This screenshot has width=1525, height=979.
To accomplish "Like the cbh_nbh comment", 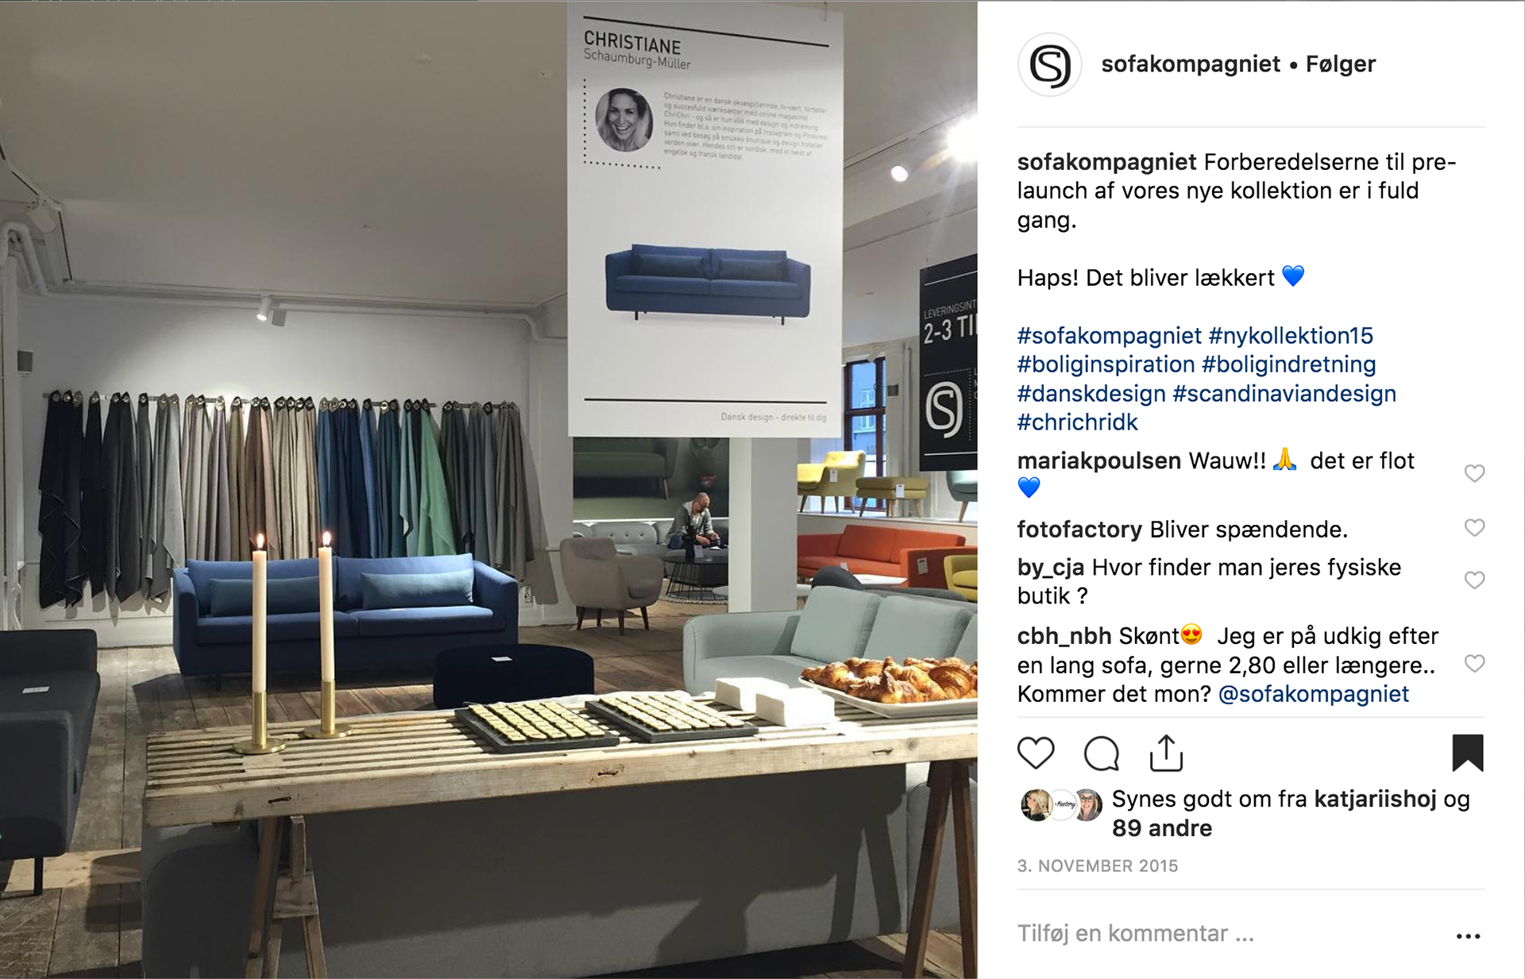I will [x=1474, y=664].
